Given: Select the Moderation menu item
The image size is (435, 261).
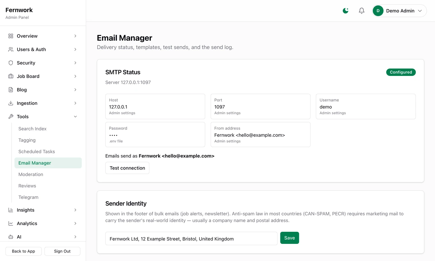Looking at the screenshot, I should 48,174.
